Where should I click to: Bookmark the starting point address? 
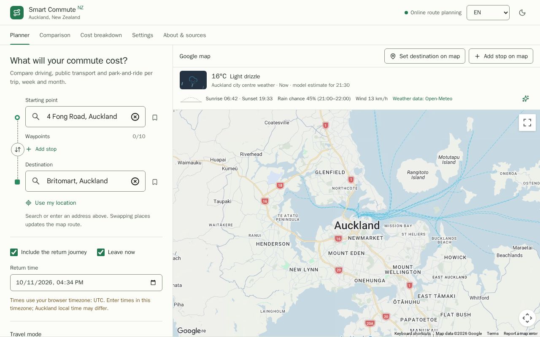tap(155, 118)
